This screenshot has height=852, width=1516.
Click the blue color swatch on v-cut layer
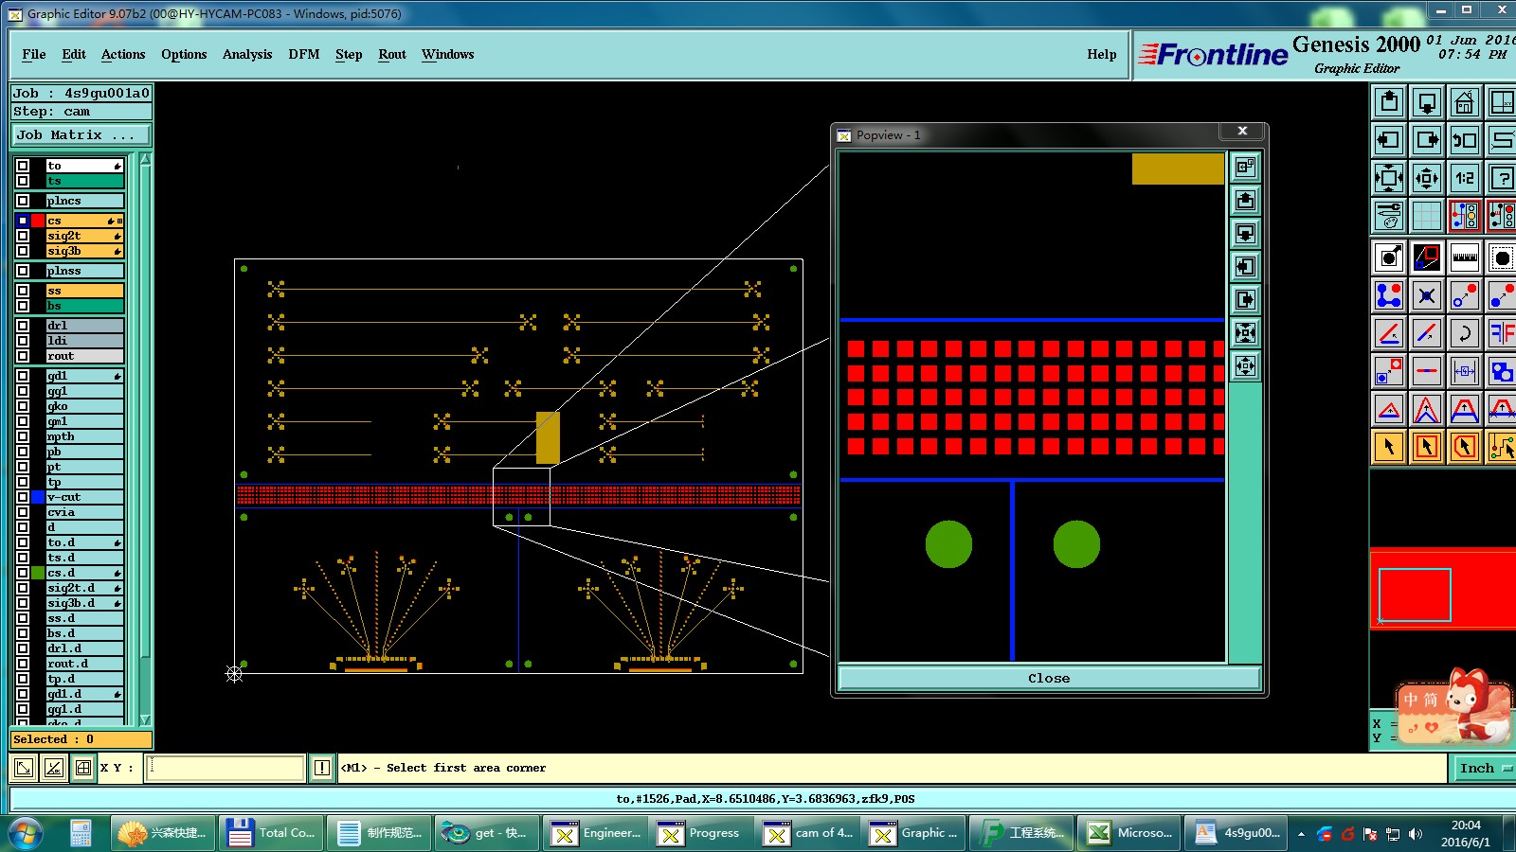38,497
